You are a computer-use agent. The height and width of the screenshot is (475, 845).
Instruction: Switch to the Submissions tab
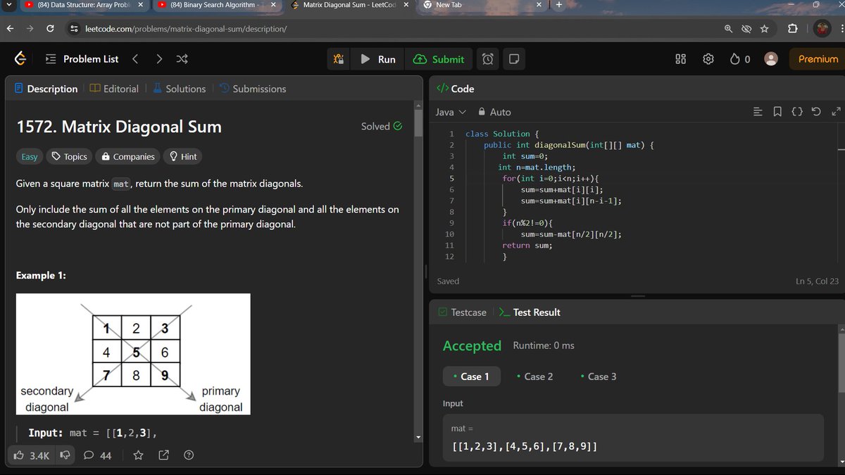pos(252,89)
